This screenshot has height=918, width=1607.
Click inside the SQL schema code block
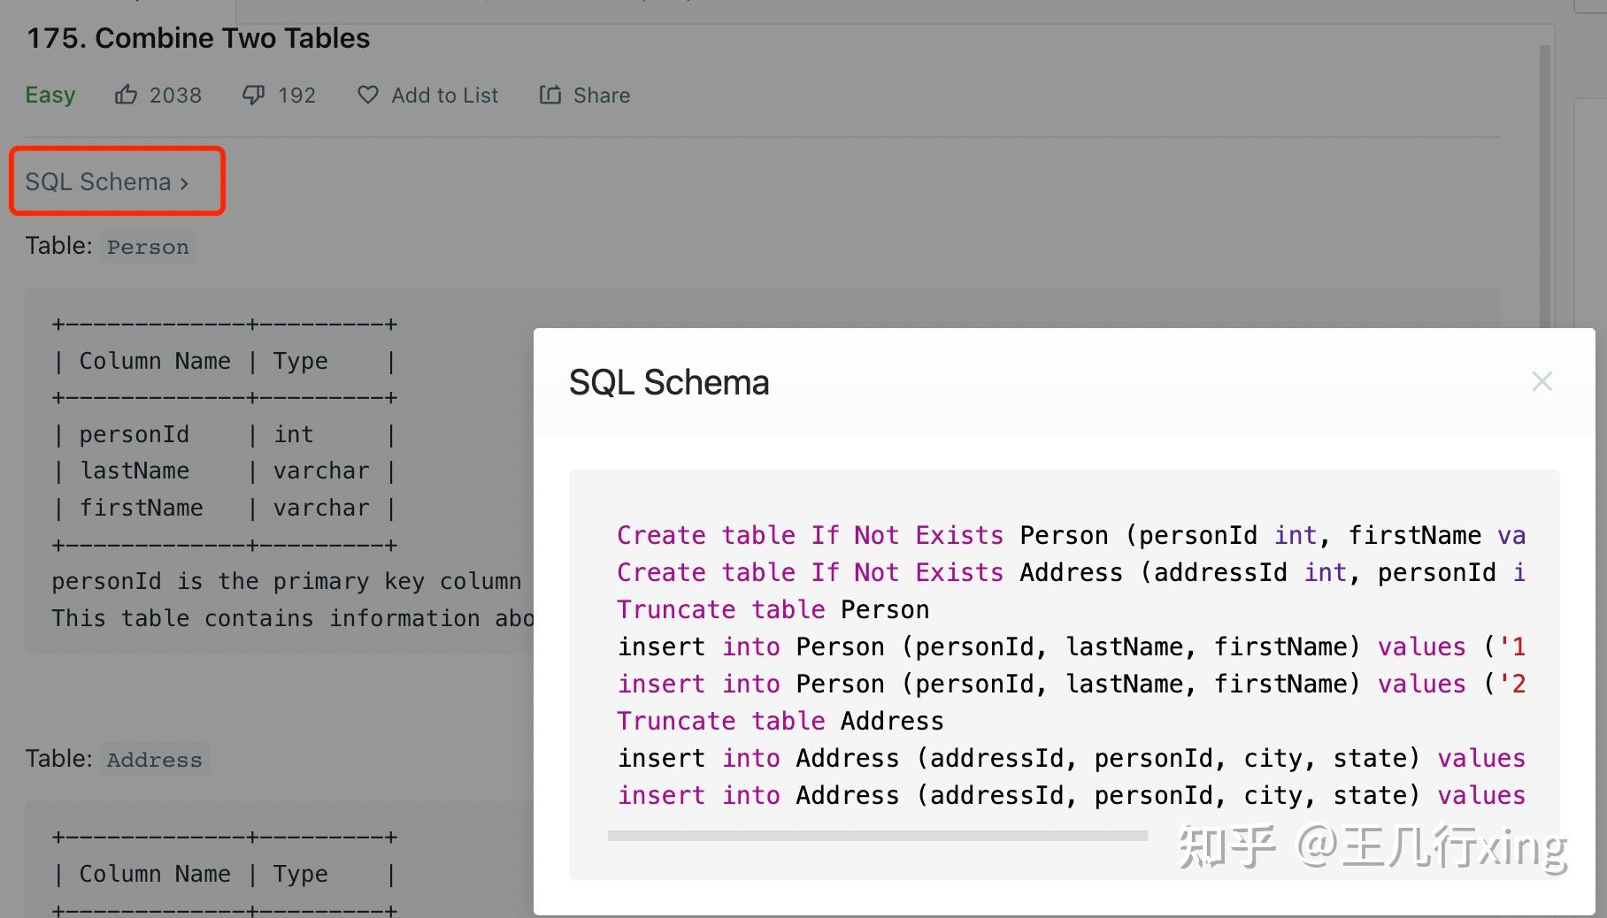click(1062, 663)
